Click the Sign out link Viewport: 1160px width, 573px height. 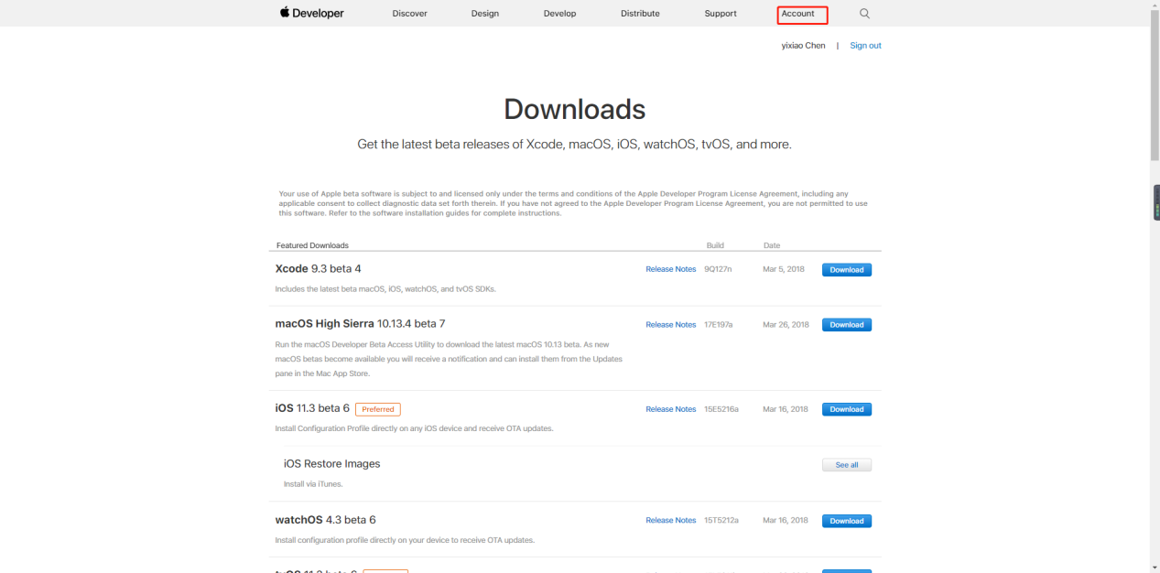click(865, 46)
